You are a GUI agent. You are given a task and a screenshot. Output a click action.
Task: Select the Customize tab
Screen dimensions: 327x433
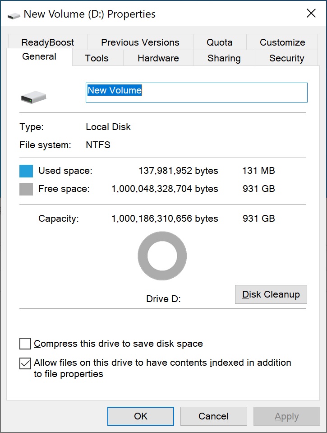282,42
